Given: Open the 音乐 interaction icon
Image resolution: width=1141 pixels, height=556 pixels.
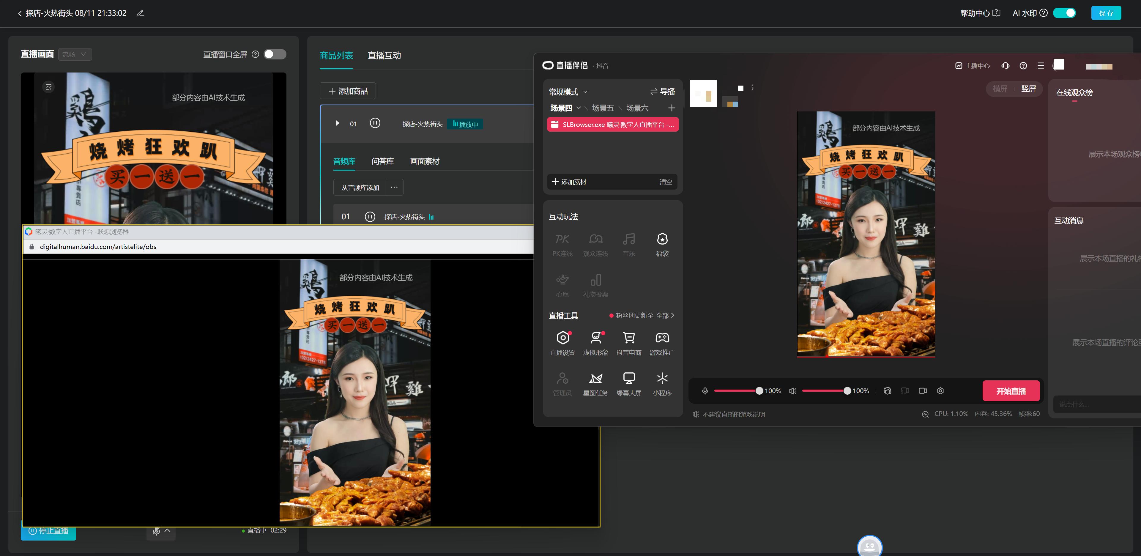Looking at the screenshot, I should (628, 243).
